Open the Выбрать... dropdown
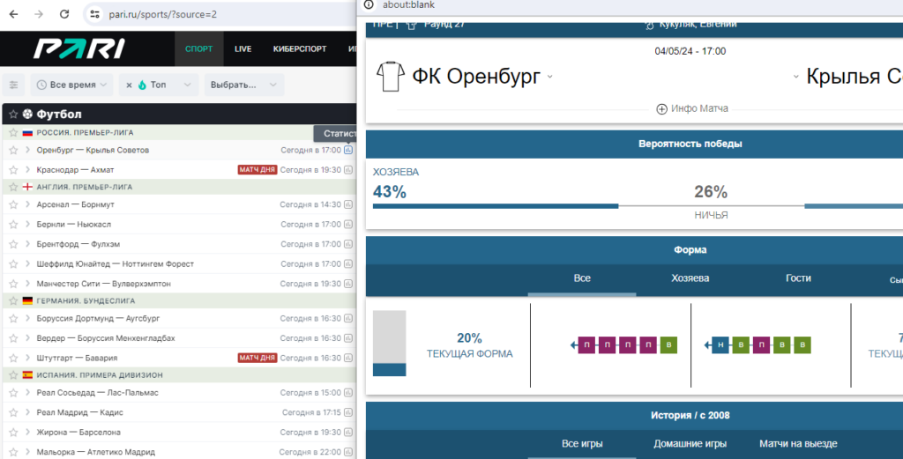The image size is (903, 459). (244, 85)
